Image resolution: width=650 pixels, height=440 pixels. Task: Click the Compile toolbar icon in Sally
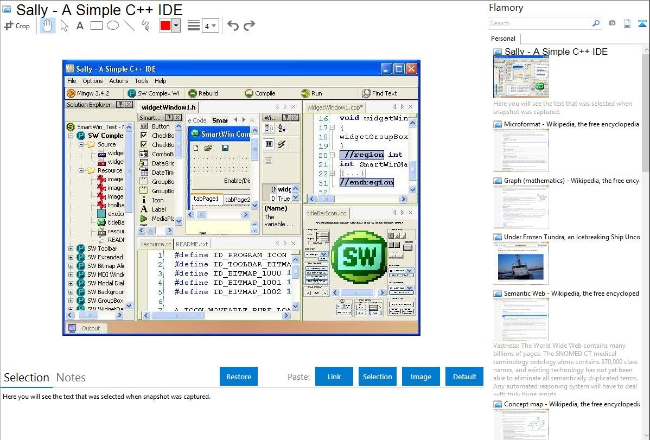[248, 93]
